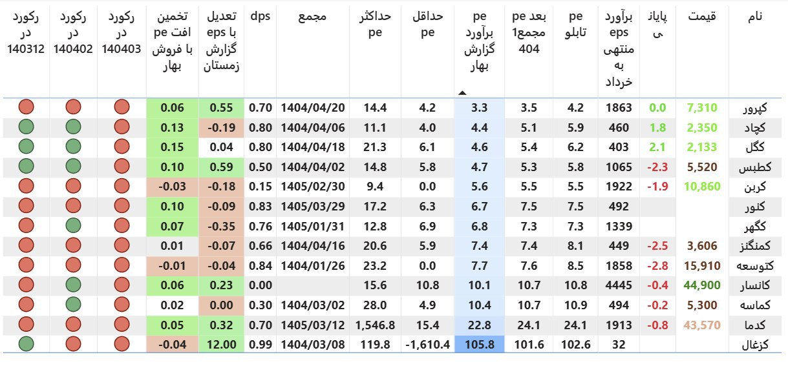The width and height of the screenshot is (788, 377).
Task: Select the red 140403 circle in کپرور row
Action: point(122,108)
